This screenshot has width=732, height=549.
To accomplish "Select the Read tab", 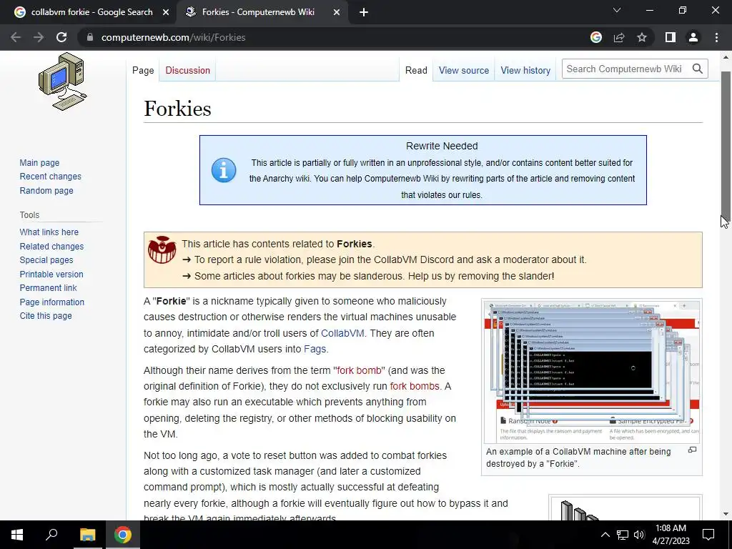I will [x=416, y=70].
